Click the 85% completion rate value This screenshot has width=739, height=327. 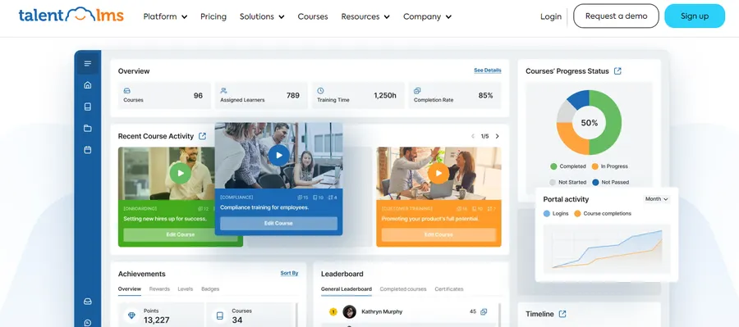pos(485,96)
